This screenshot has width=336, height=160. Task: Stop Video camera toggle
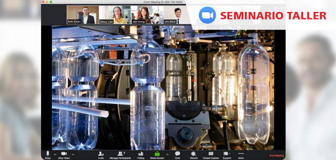(64, 154)
